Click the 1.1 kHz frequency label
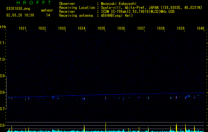Image resolution: width=208 pixels, height=132 pixels. coord(3,43)
